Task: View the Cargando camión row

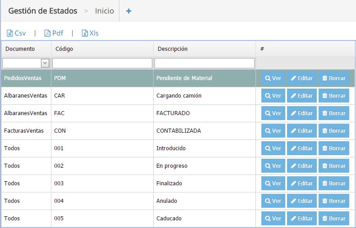Action: pos(273,96)
